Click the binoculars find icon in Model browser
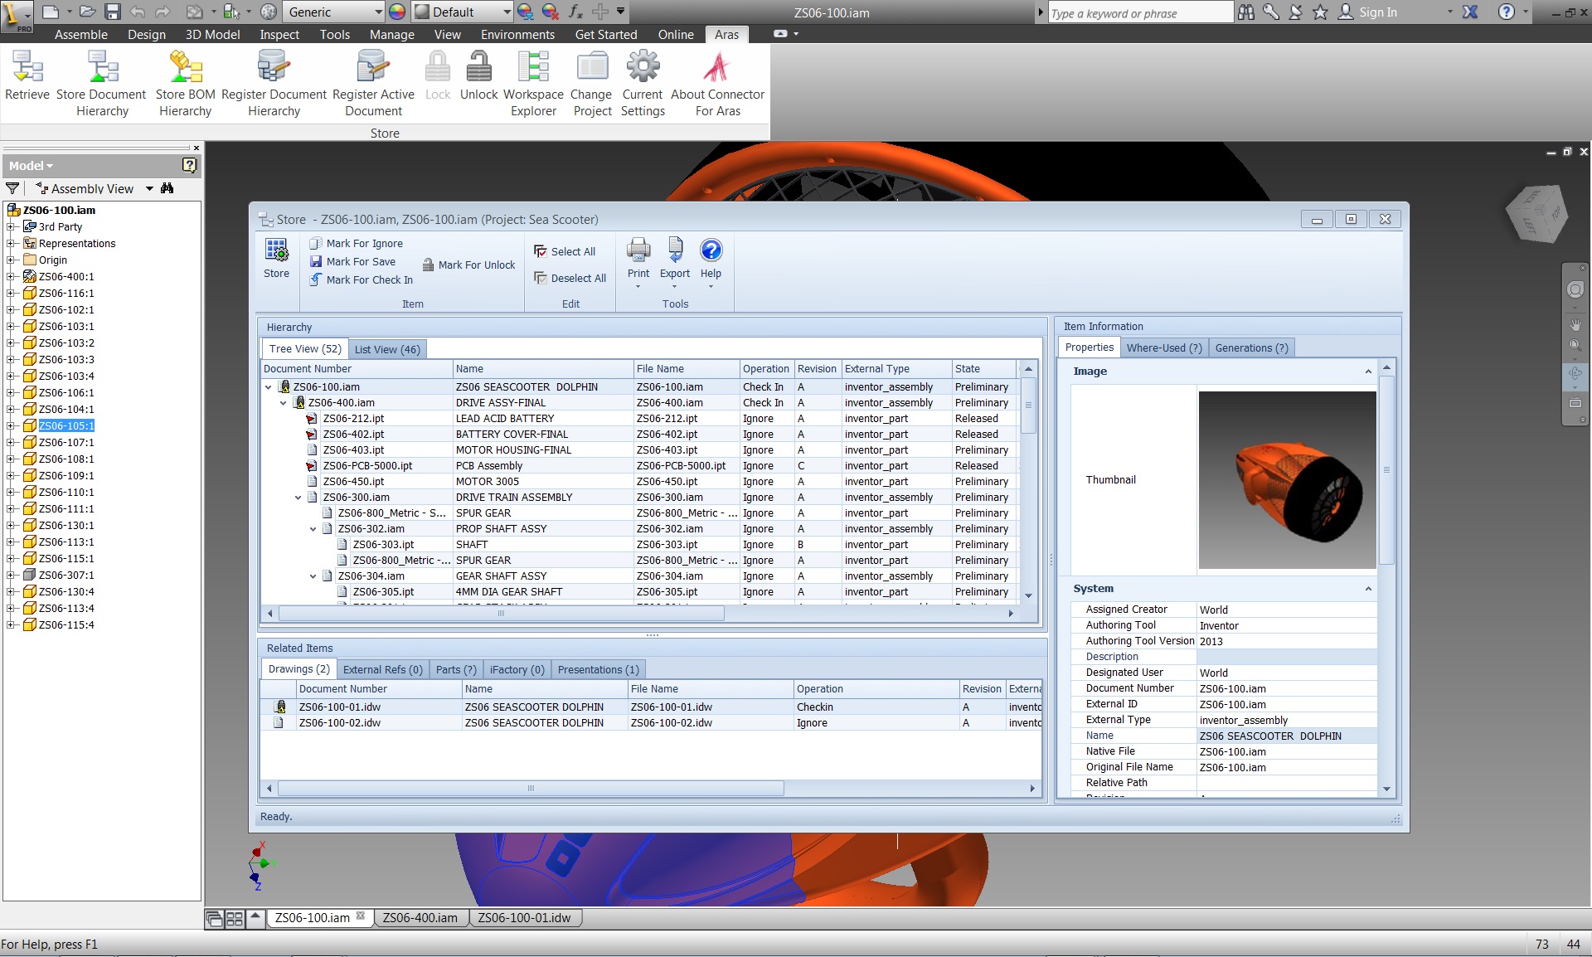Image resolution: width=1592 pixels, height=957 pixels. click(167, 188)
